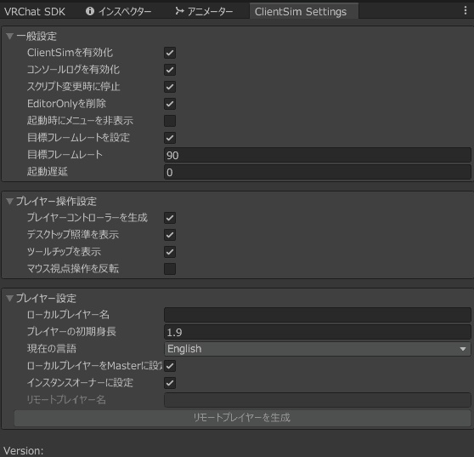Collapse the プレイヤー操作設定 section
The height and width of the screenshot is (457, 474).
9,201
